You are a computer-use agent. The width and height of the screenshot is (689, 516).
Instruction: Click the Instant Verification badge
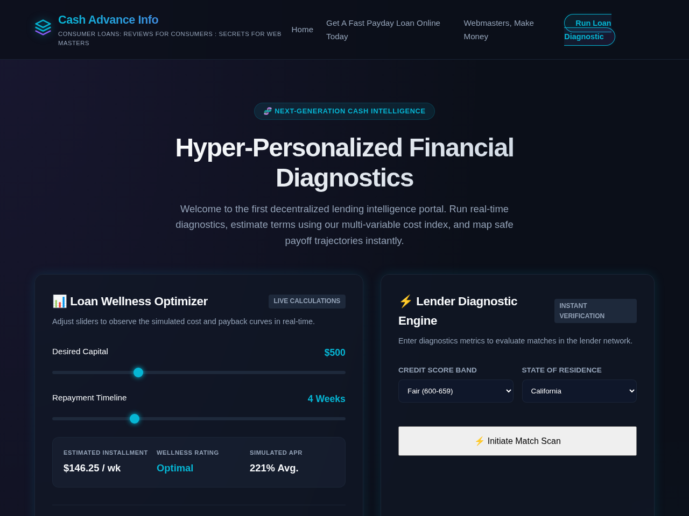click(595, 311)
